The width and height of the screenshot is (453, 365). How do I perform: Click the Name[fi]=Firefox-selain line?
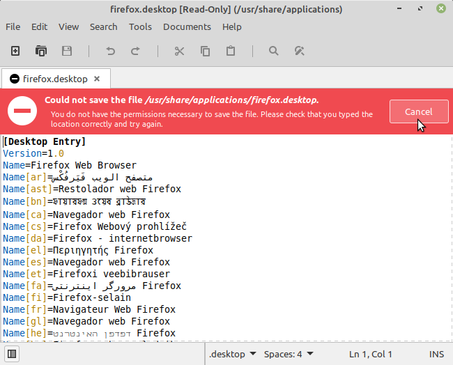tap(67, 297)
